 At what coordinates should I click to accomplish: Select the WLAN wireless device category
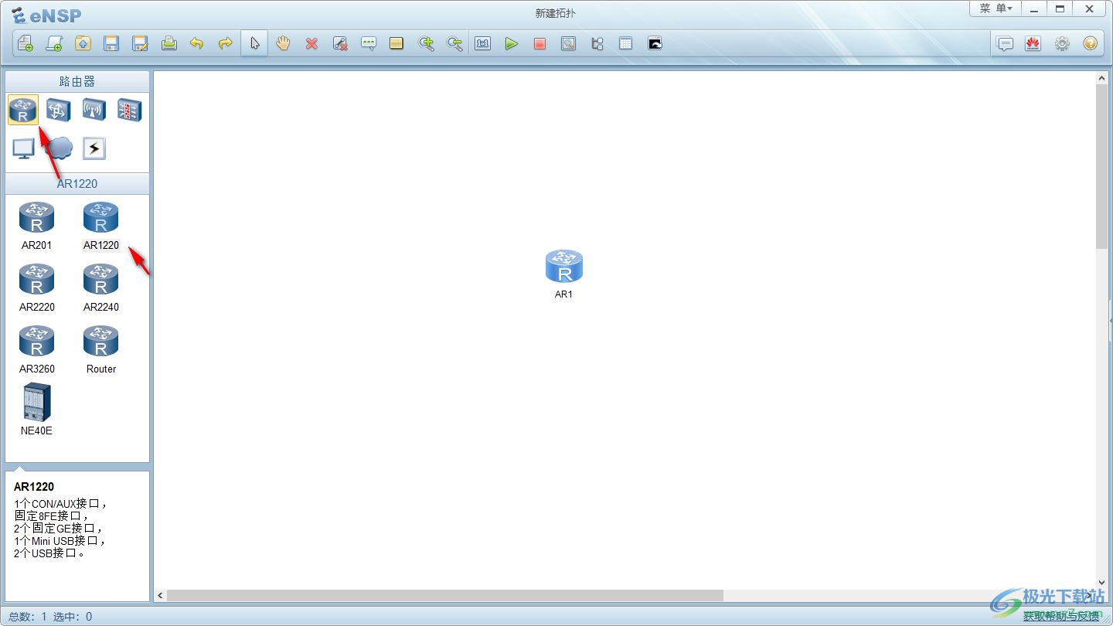click(x=94, y=111)
